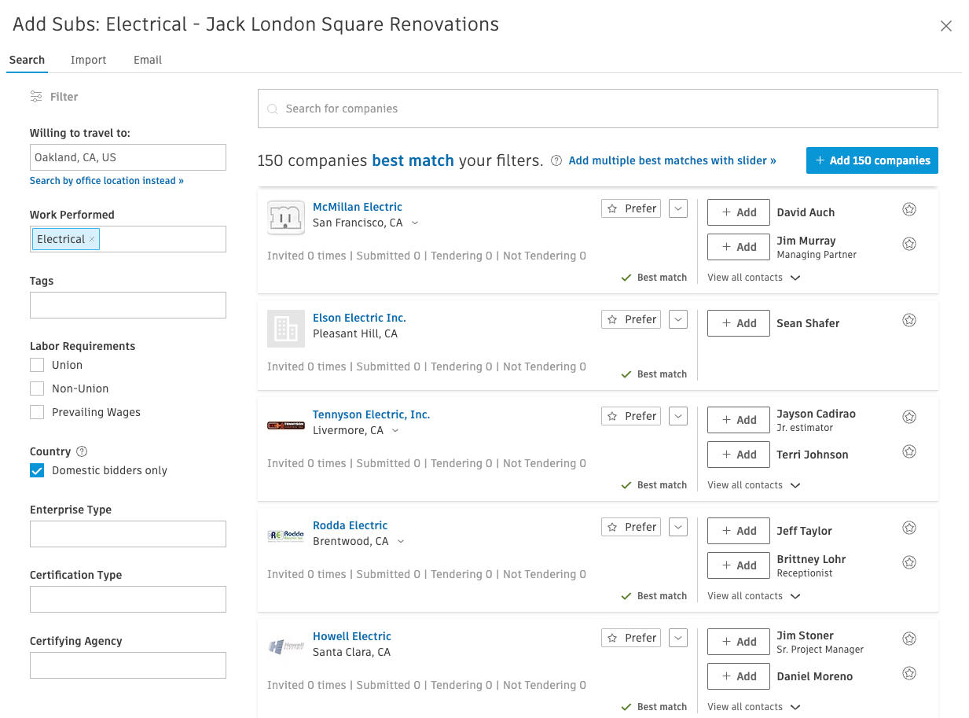The width and height of the screenshot is (969, 718).
Task: Click the help icon next to Country
Action: pyautogui.click(x=82, y=451)
